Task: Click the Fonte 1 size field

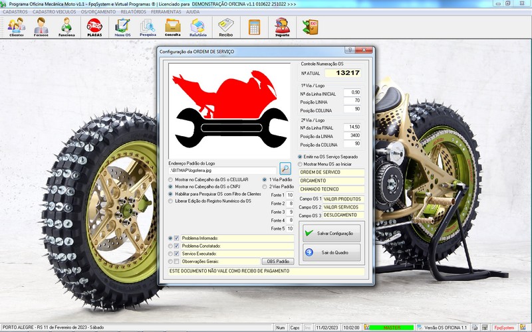Action: [x=290, y=195]
